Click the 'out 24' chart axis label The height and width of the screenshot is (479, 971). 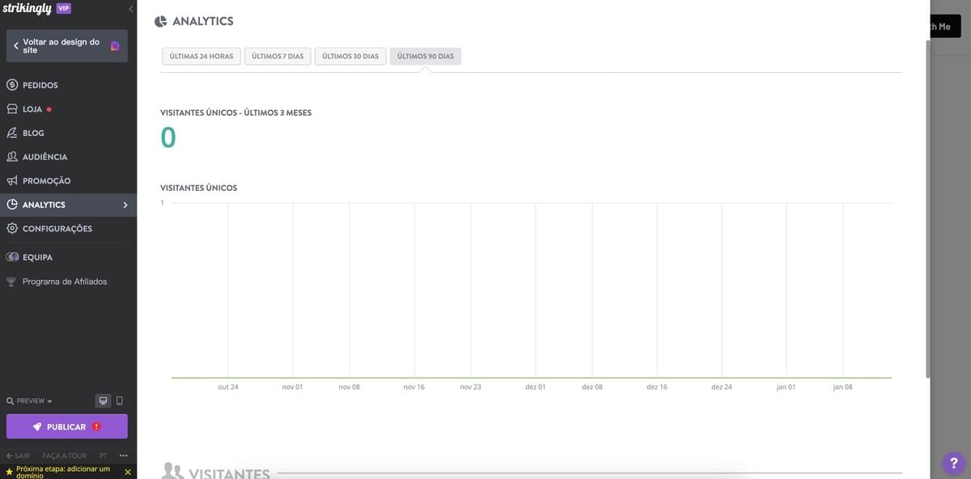tap(228, 387)
